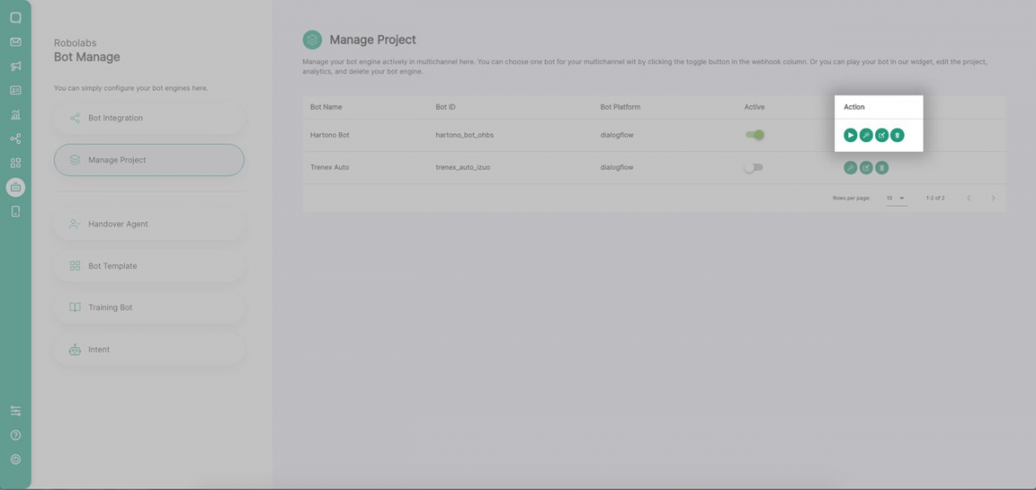Go to the Training Bot section

[x=148, y=307]
